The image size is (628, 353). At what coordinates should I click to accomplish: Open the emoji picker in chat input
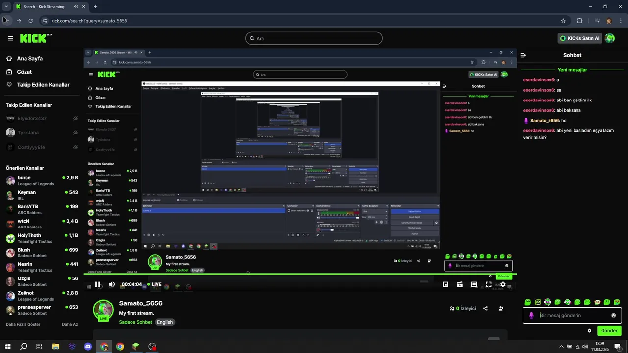tap(613, 315)
